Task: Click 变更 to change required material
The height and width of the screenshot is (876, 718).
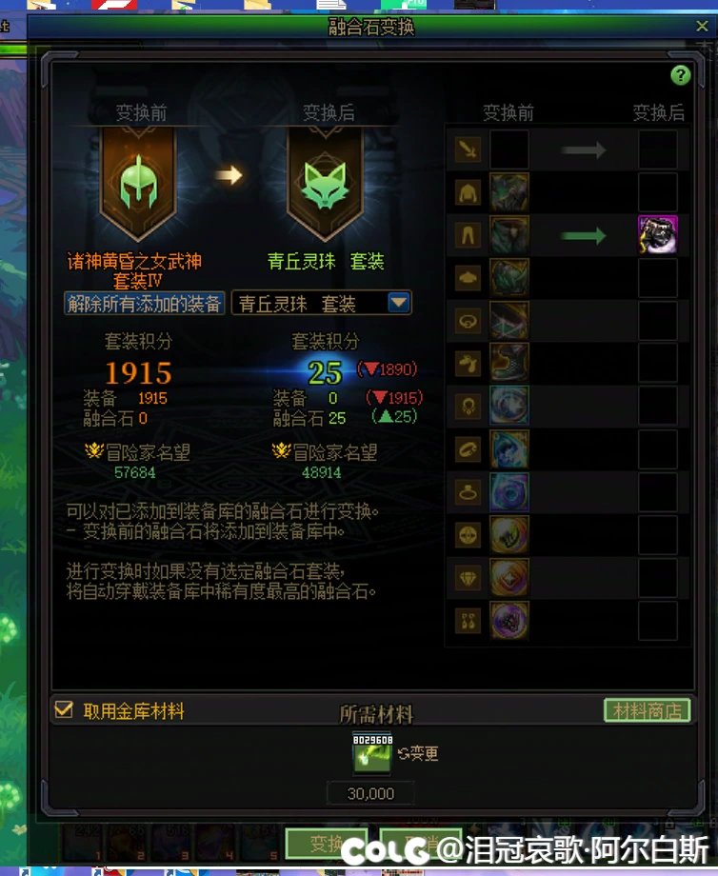Action: (418, 754)
